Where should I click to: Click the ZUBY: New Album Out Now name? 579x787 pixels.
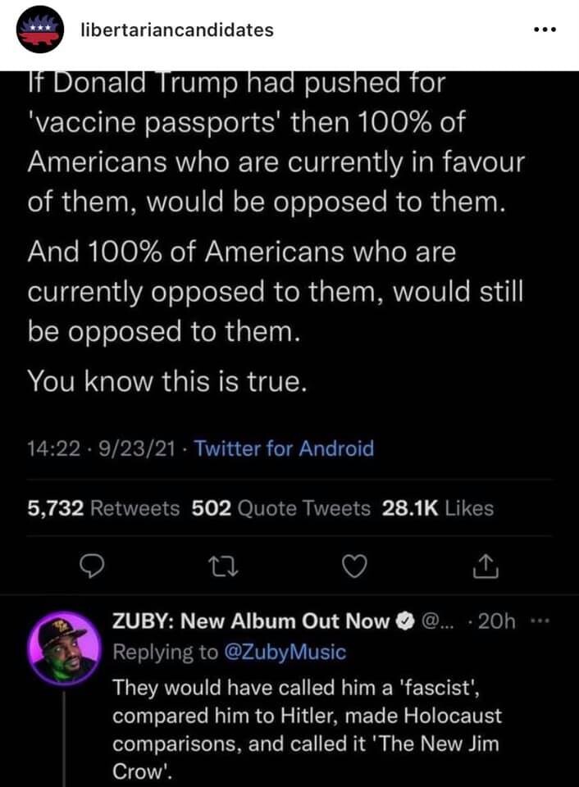pyautogui.click(x=250, y=621)
